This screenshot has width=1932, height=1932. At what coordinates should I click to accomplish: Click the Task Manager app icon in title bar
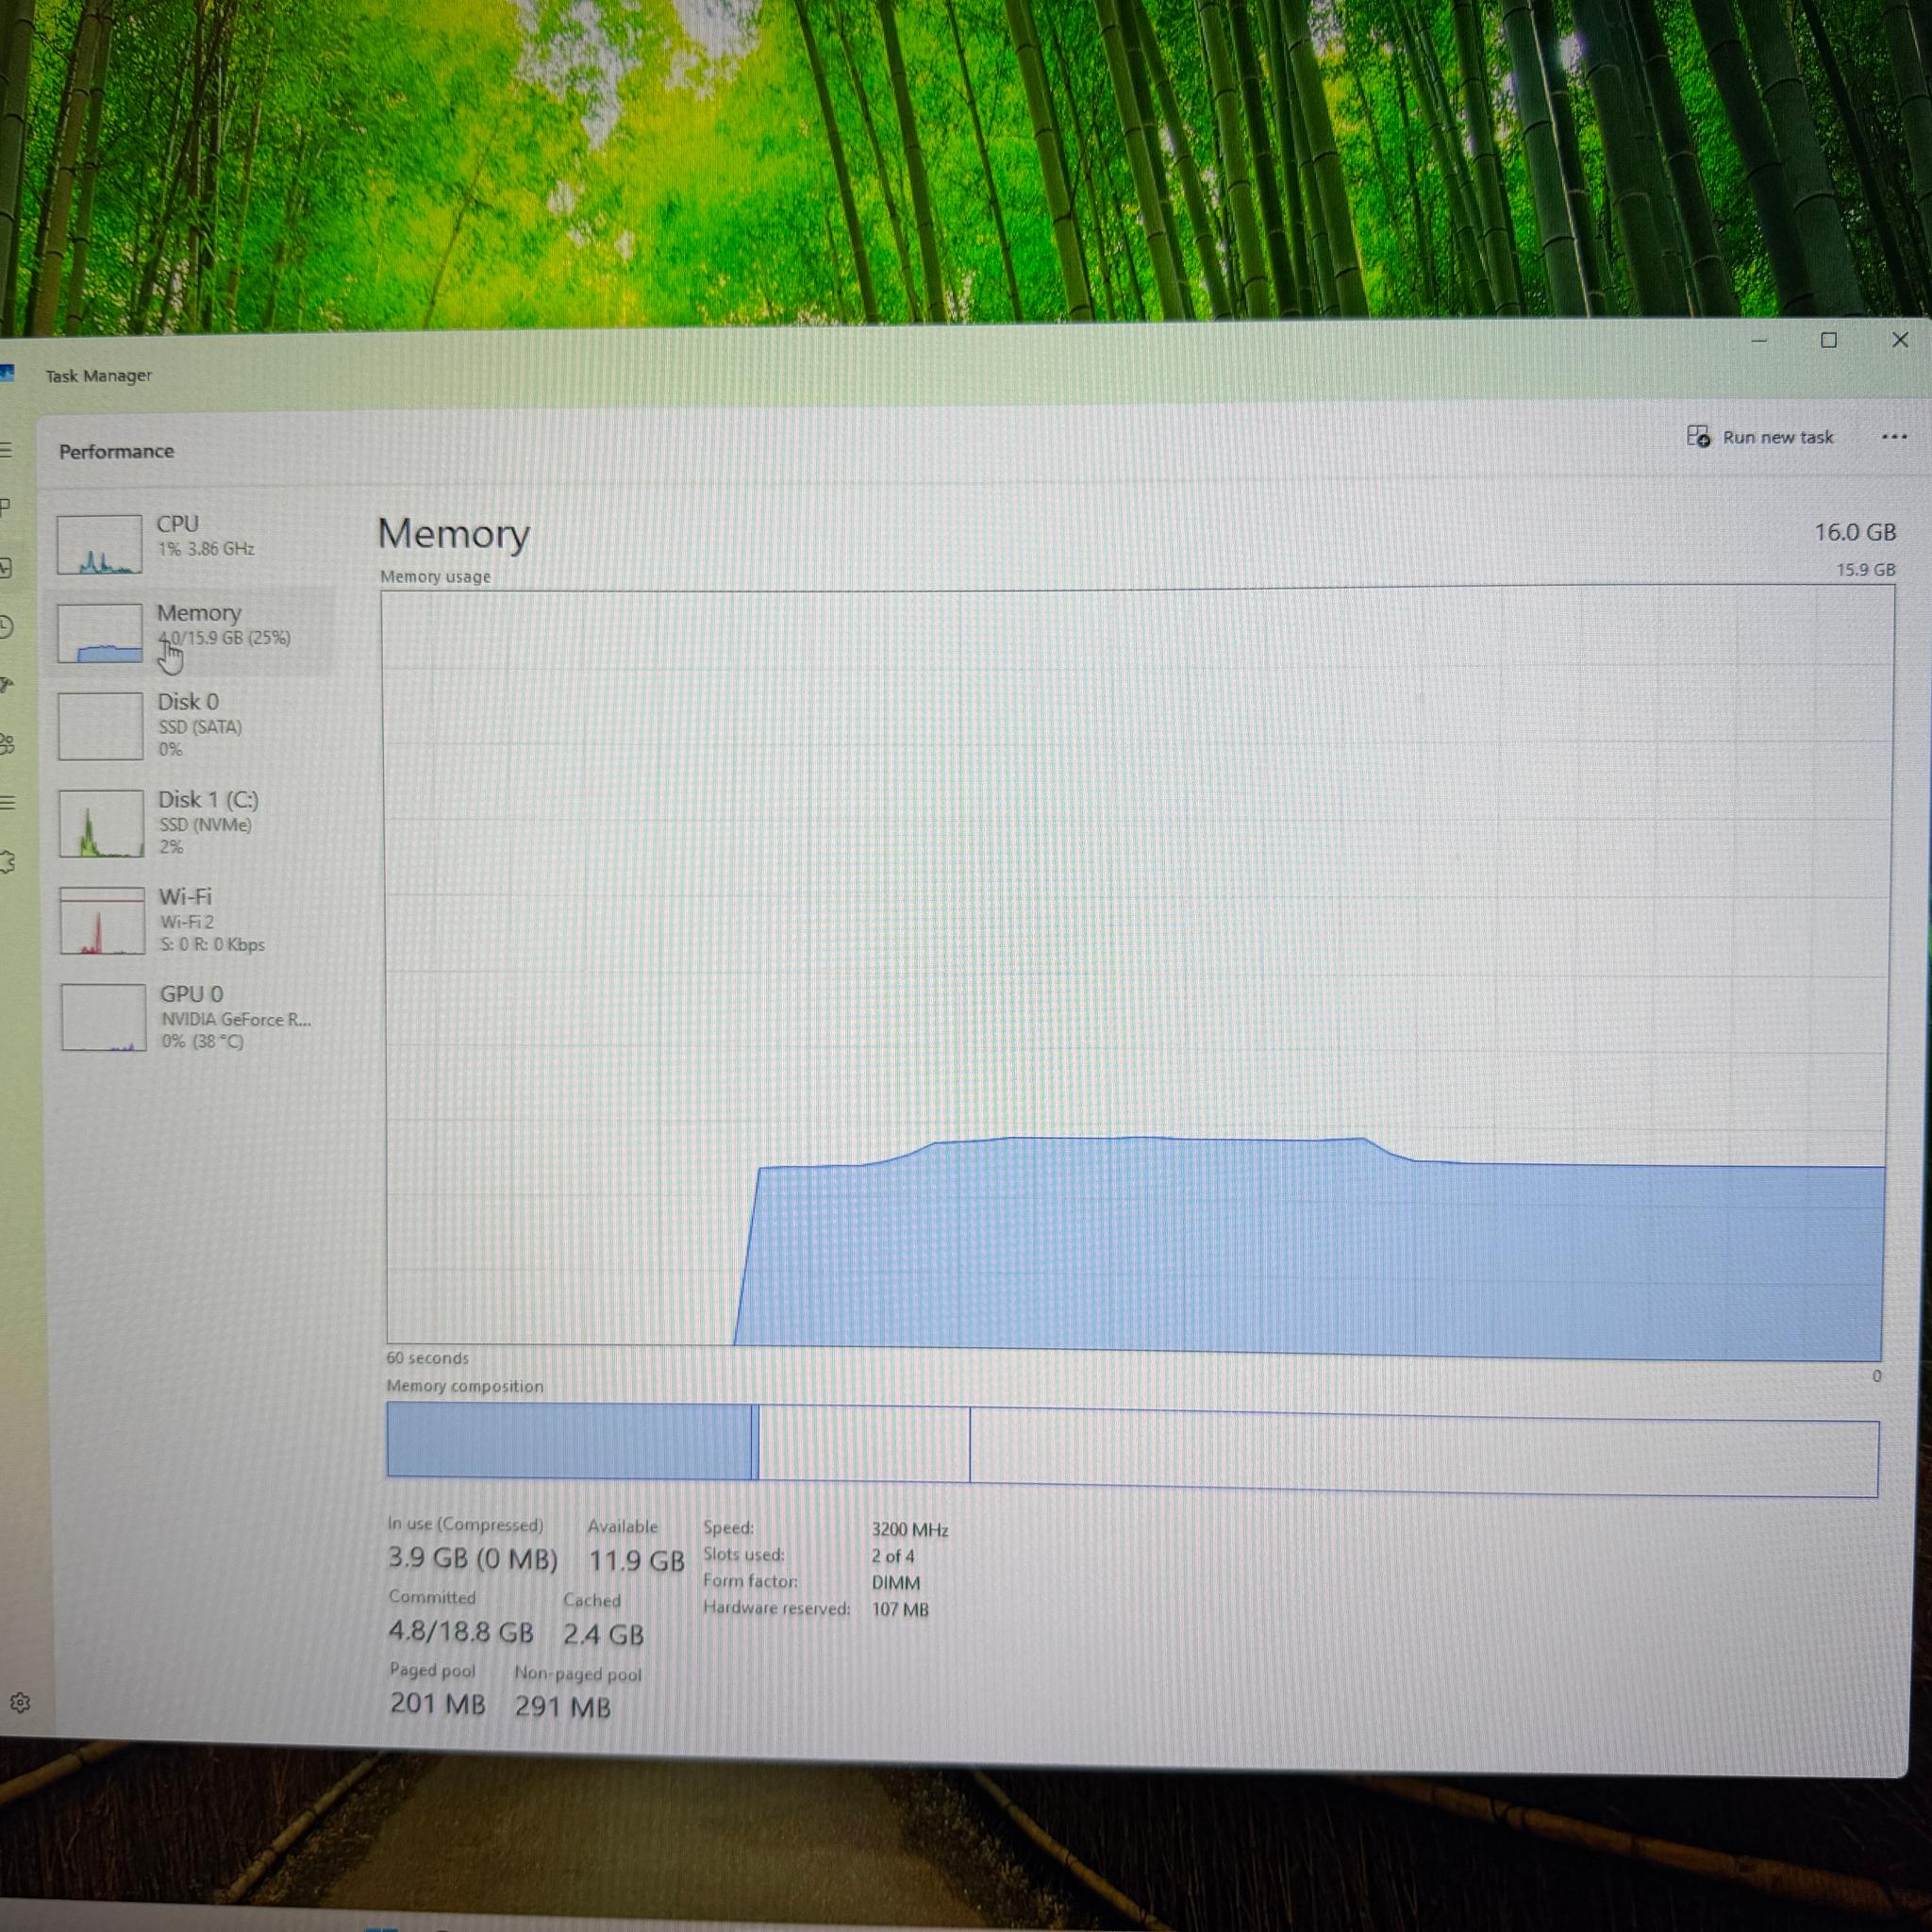(6, 373)
